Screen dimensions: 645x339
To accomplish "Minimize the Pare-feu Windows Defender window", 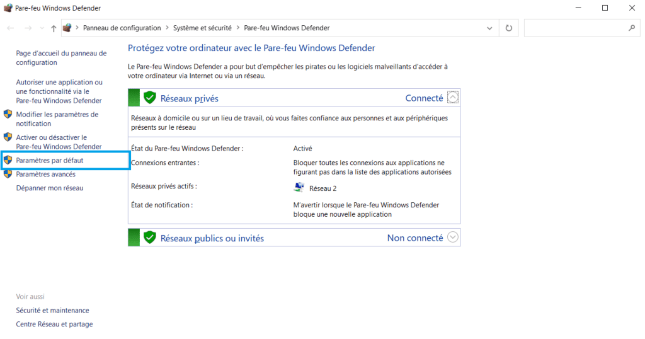I will coord(578,8).
